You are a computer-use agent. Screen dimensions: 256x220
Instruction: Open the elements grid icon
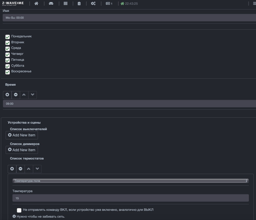pos(66,4)
